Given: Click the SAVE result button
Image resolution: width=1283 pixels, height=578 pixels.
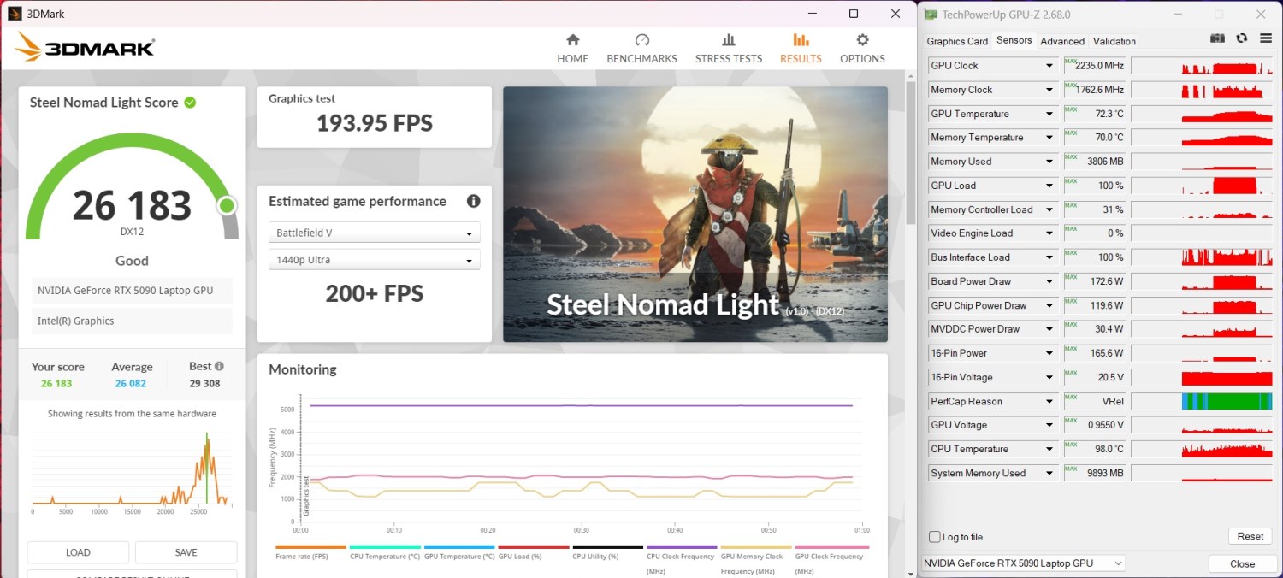Looking at the screenshot, I should [186, 552].
